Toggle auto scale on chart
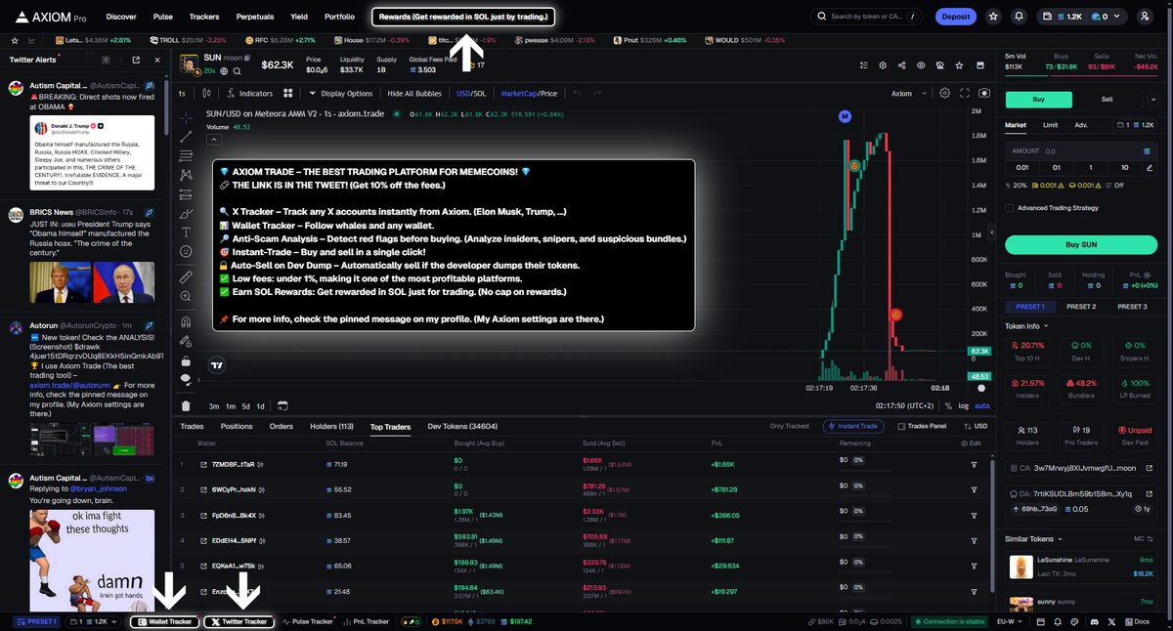This screenshot has height=631, width=1173. 982,405
